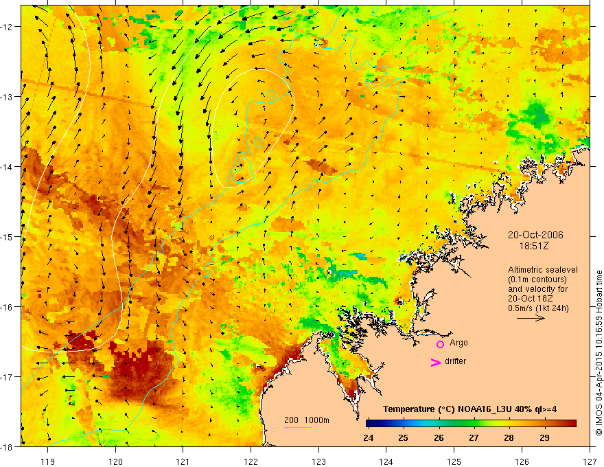Click the 'Altimetric sealevel' caption line
Viewport: 604px width, 467px height.
[x=543, y=270]
